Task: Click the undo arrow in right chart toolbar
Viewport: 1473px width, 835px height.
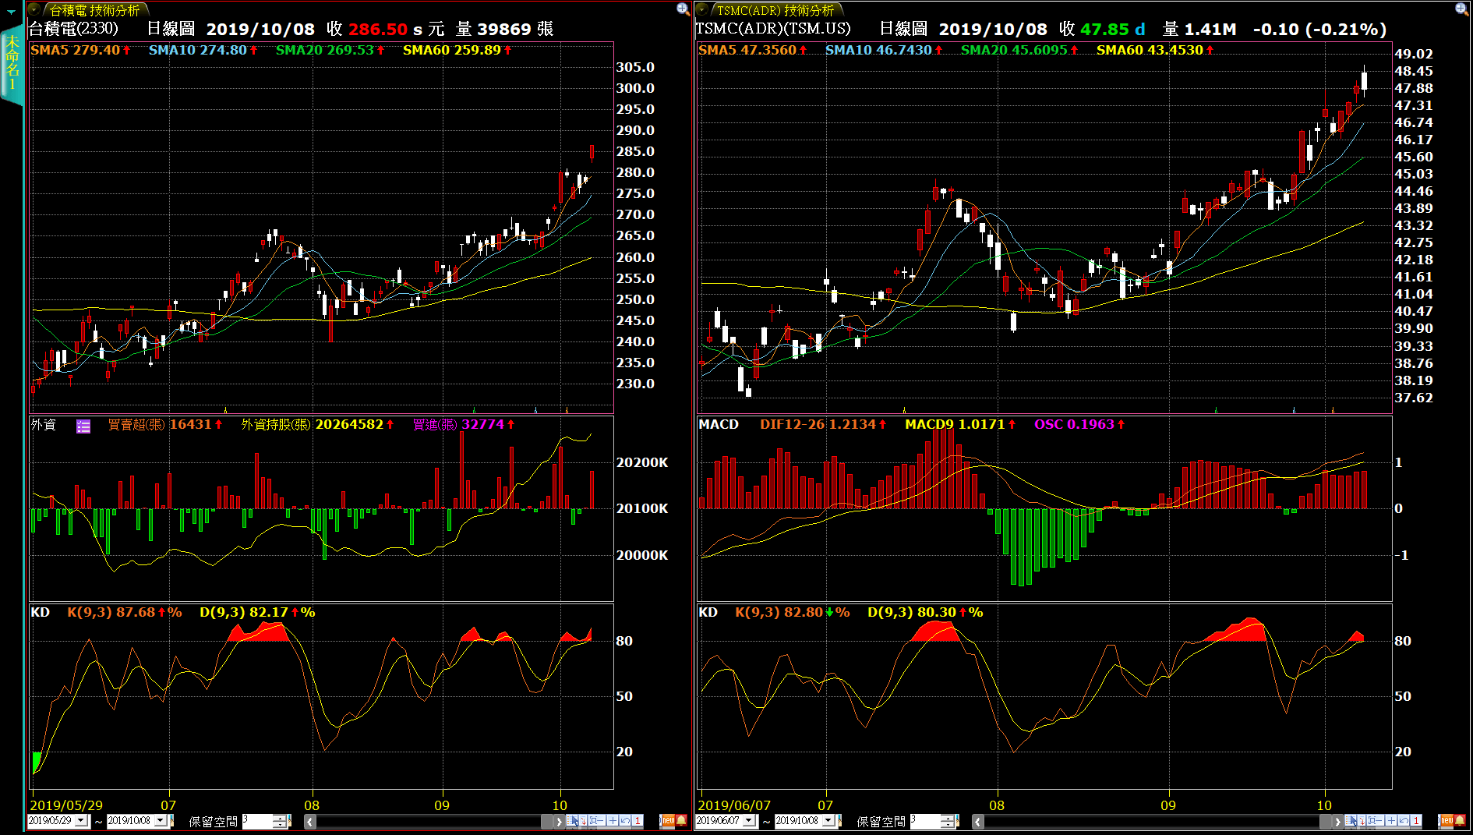Action: pos(1404,821)
